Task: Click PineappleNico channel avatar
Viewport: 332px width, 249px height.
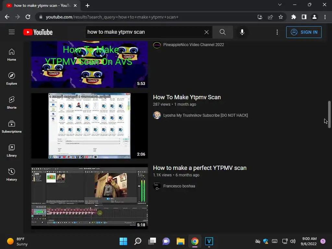Action: click(x=157, y=45)
